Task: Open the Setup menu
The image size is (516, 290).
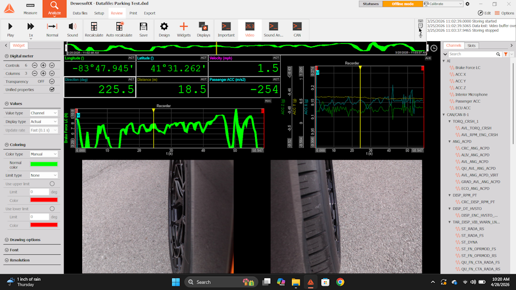Action: (99, 13)
